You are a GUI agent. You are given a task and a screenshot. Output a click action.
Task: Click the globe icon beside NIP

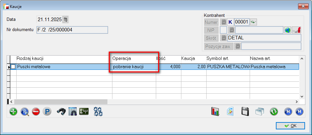point(287,30)
